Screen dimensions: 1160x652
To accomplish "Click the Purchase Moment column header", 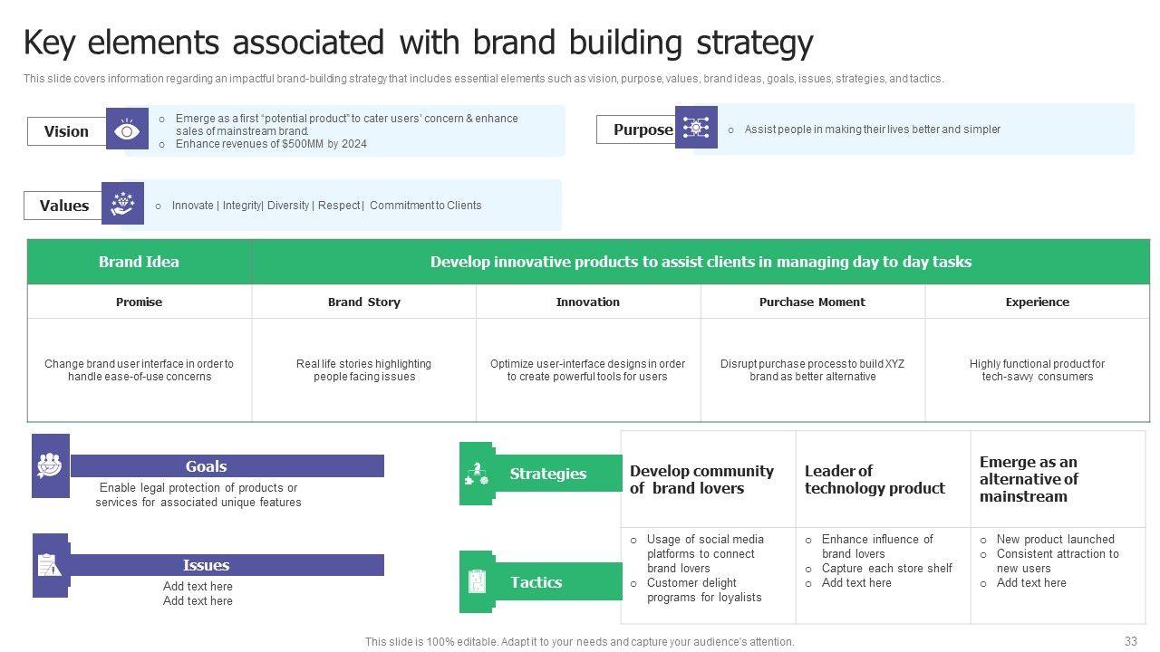I will [x=812, y=302].
